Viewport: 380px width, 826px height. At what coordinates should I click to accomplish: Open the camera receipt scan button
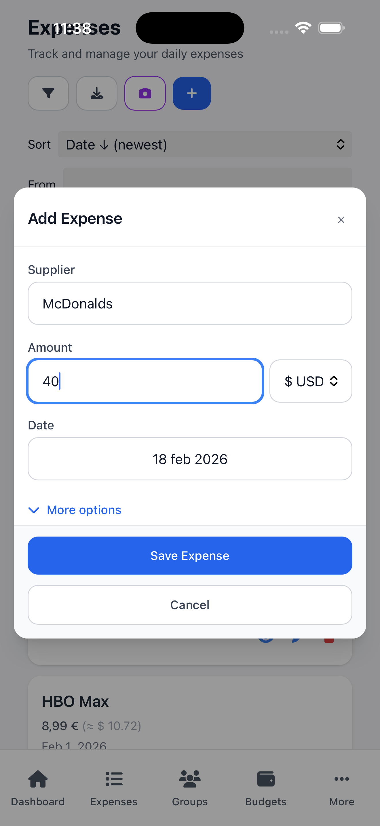point(145,93)
